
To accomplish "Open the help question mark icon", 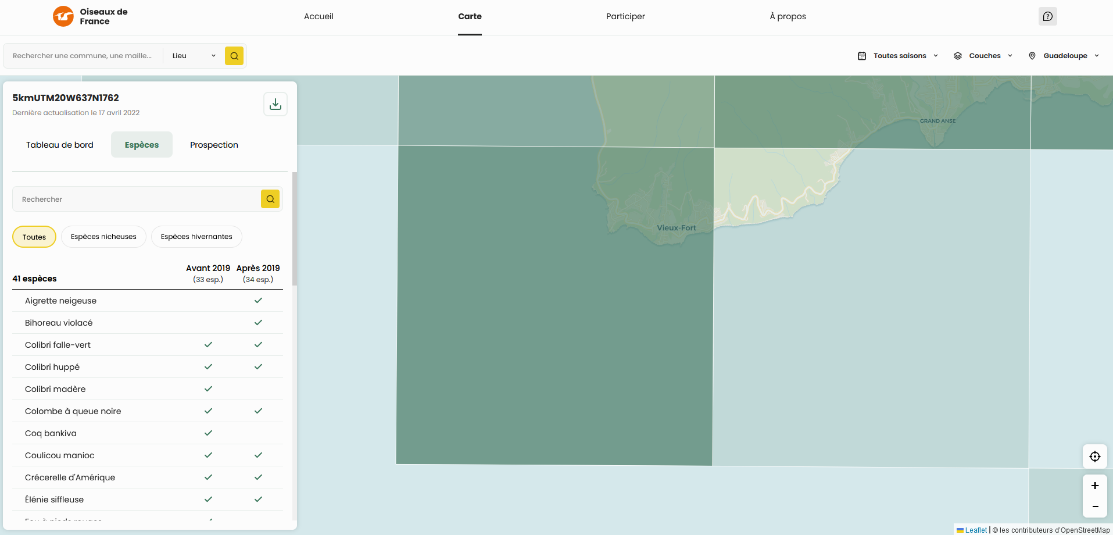I will click(1047, 16).
